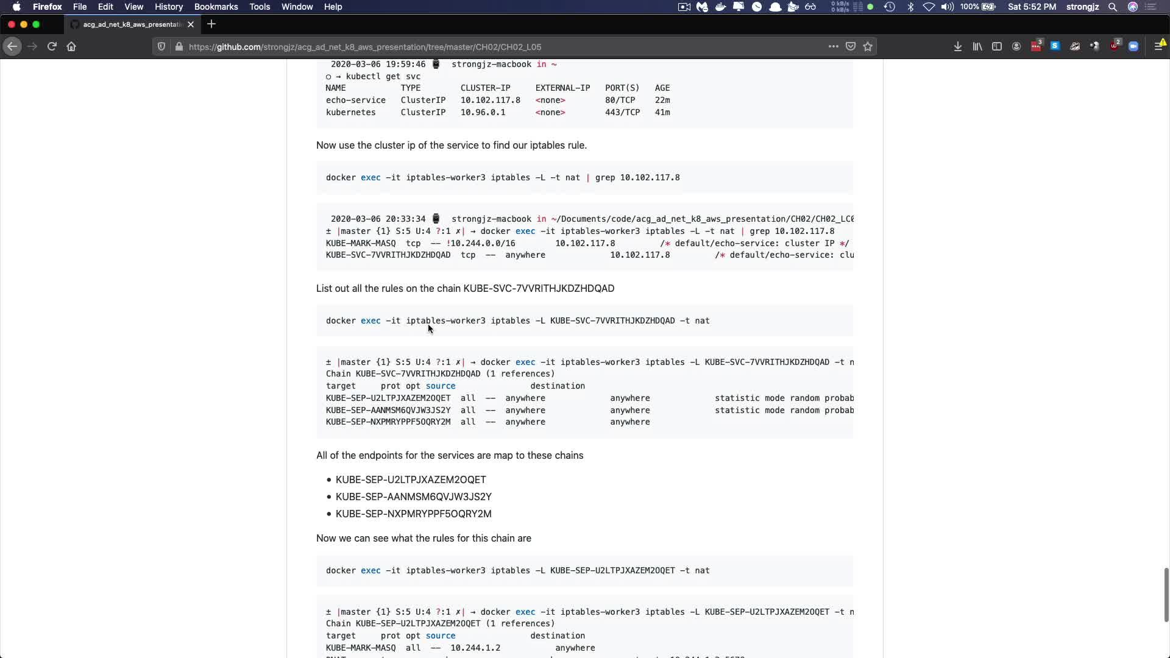Show the Firefox library icon
The width and height of the screenshot is (1170, 658).
coord(977,46)
